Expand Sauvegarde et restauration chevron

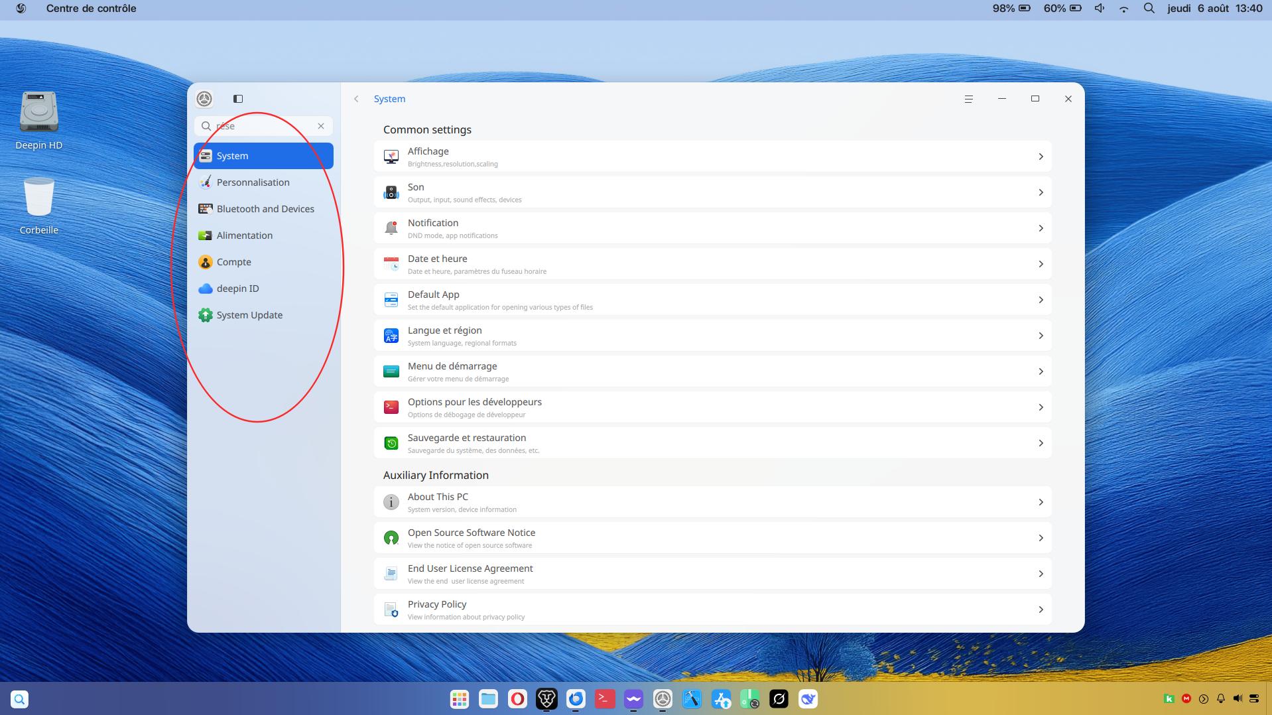tap(1041, 443)
